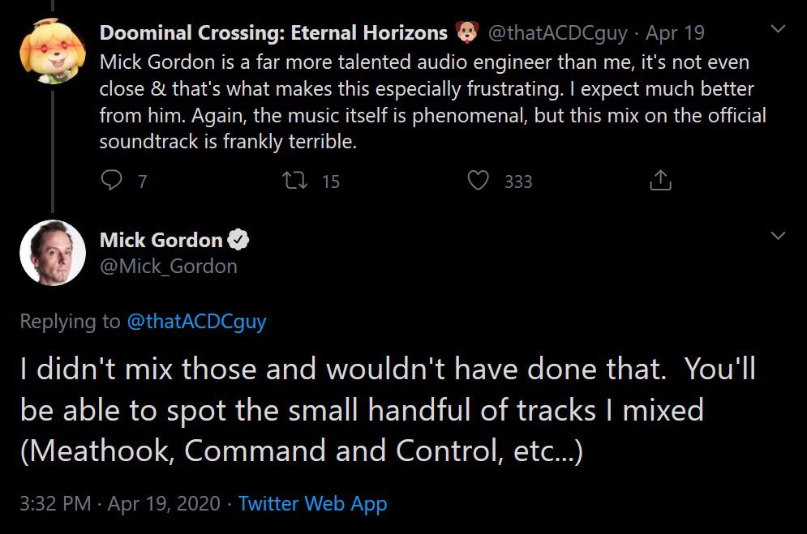Reply to the Doominal Crossing tweet
This screenshot has height=534, width=807.
pos(112,181)
